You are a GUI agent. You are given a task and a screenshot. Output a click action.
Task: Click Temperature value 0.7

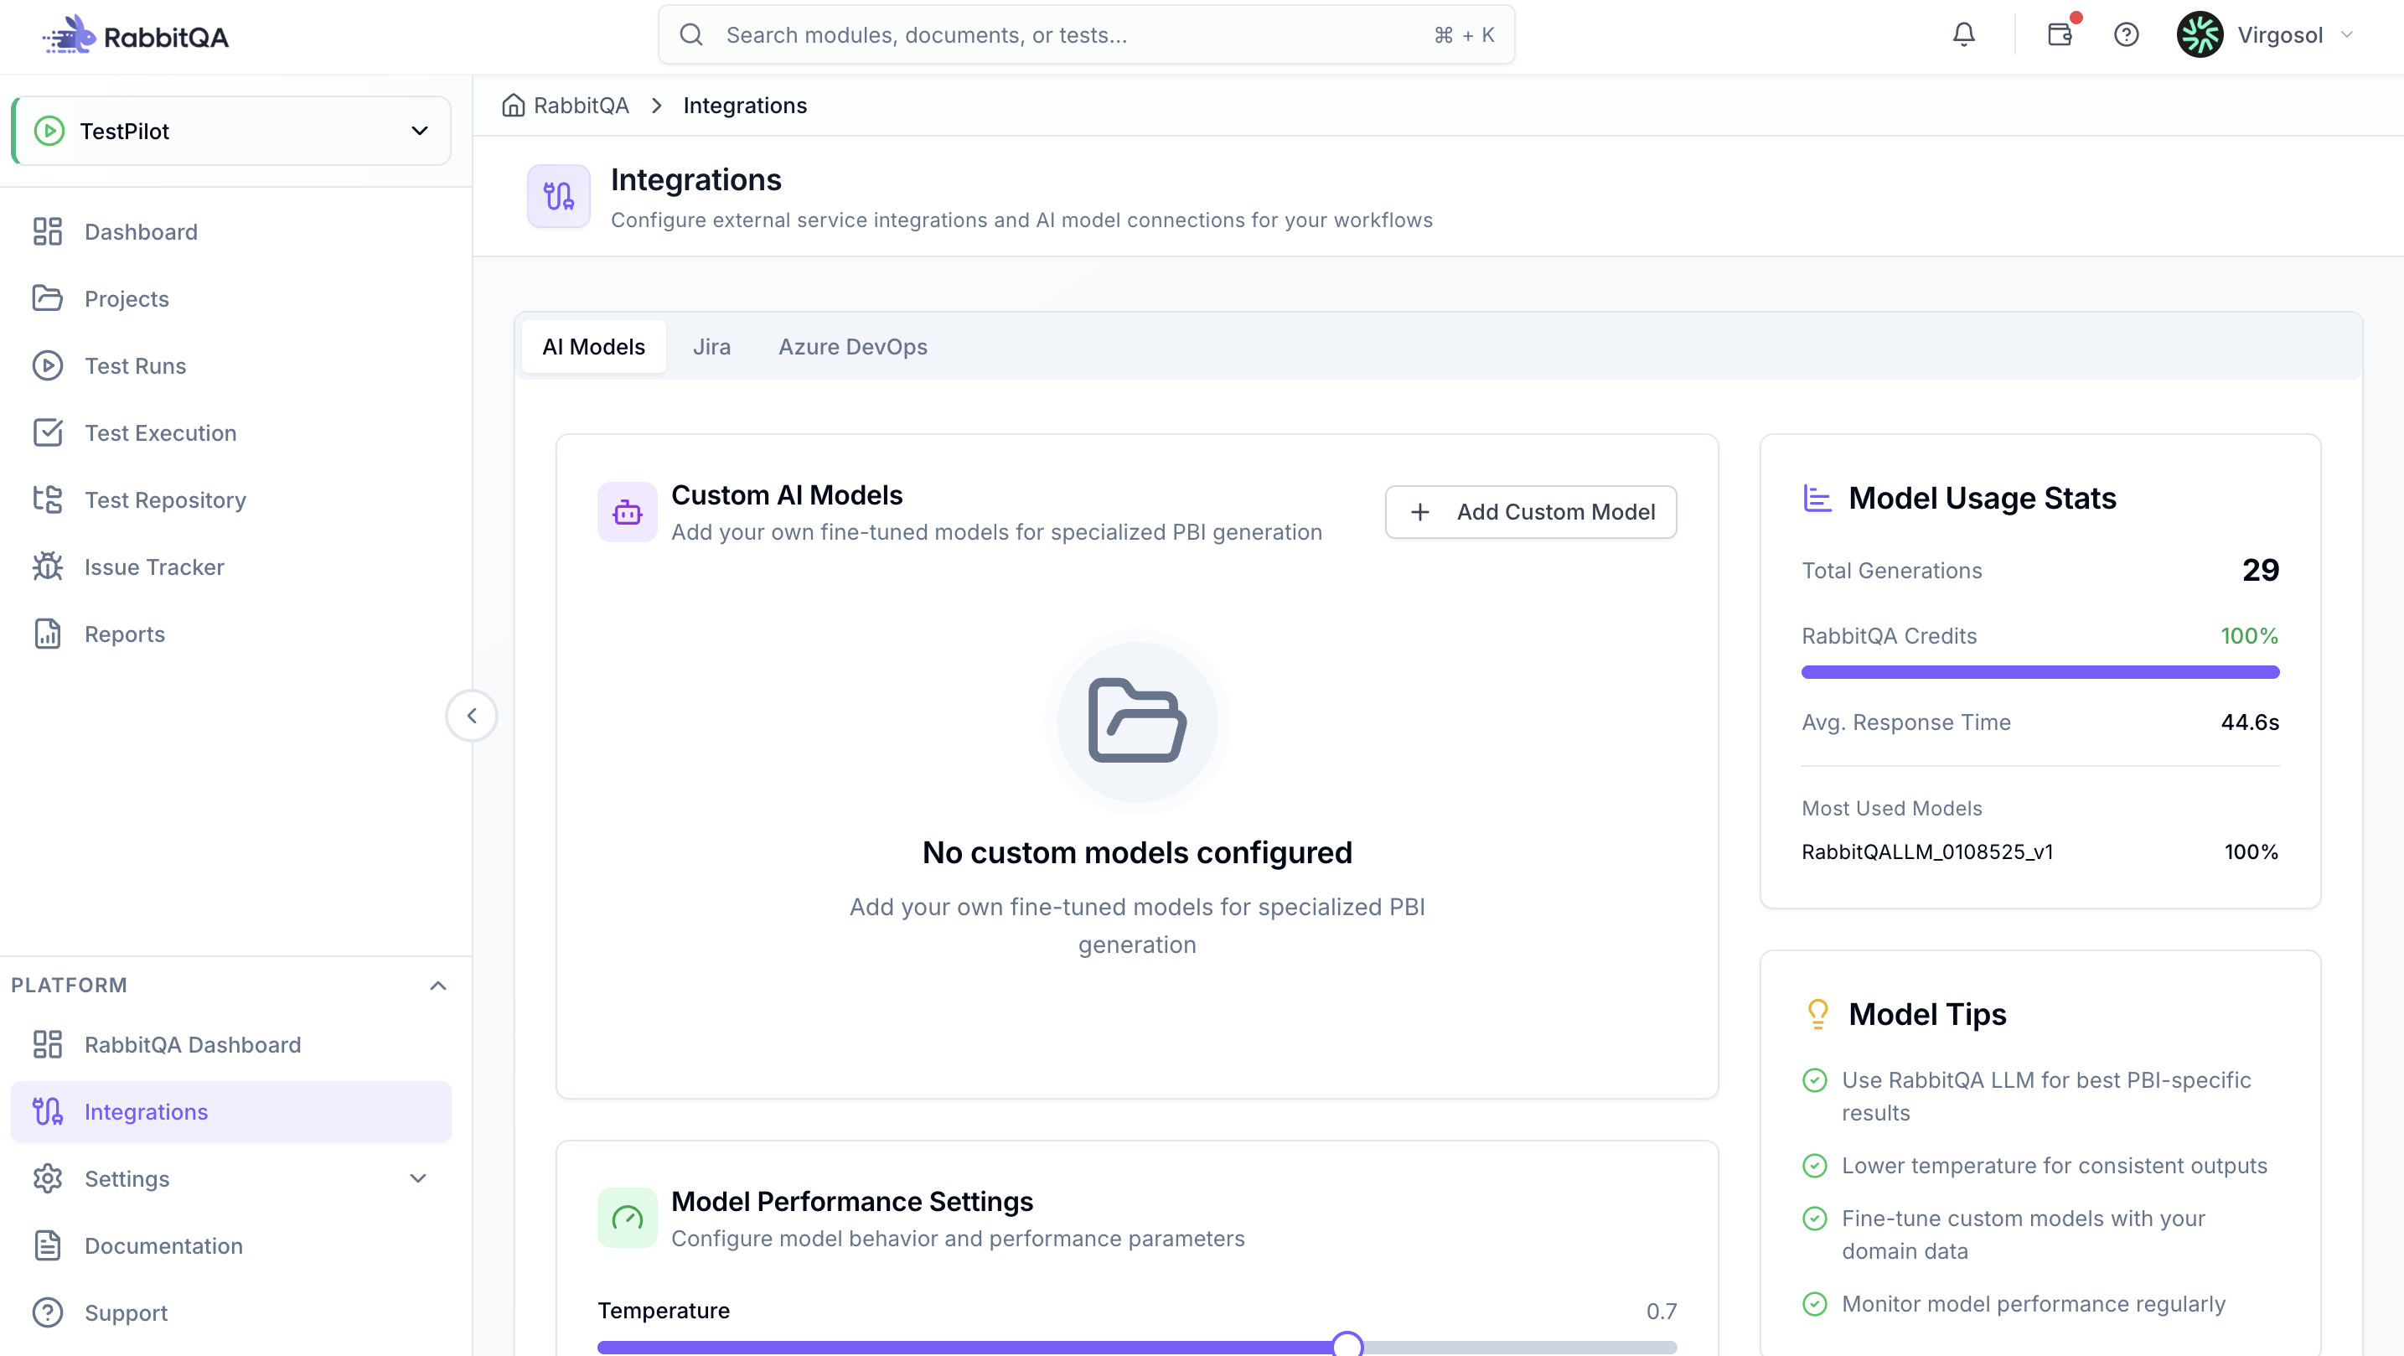click(1661, 1310)
